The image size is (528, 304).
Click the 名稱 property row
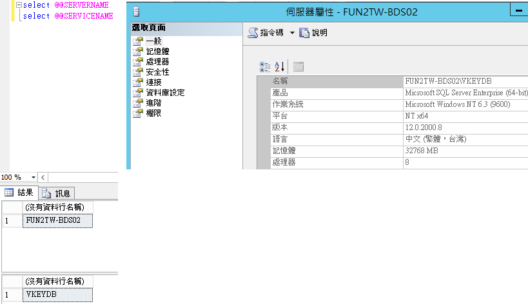[399, 81]
